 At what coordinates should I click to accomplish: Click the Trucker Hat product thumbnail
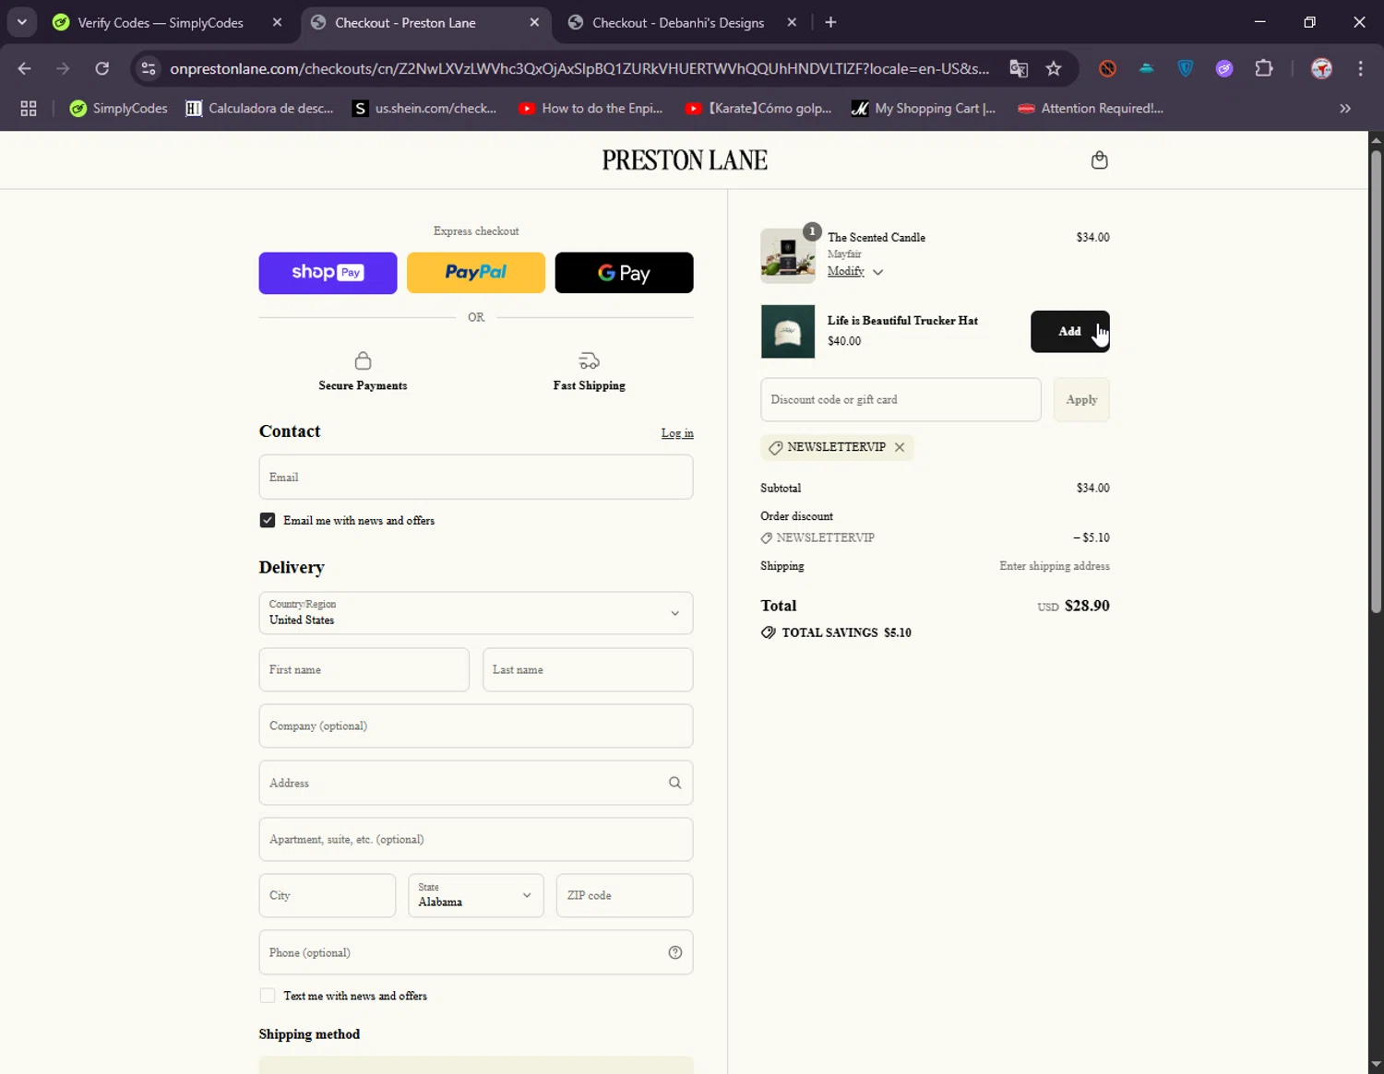pos(788,331)
